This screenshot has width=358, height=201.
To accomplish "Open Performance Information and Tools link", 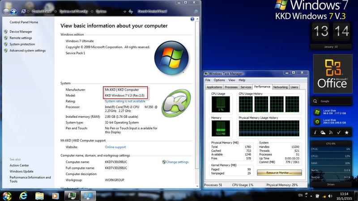I will click(30, 180).
